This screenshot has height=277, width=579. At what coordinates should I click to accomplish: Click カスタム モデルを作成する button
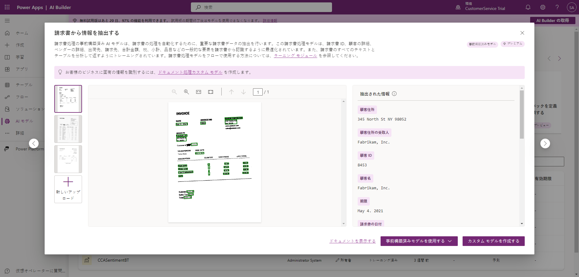coord(494,241)
